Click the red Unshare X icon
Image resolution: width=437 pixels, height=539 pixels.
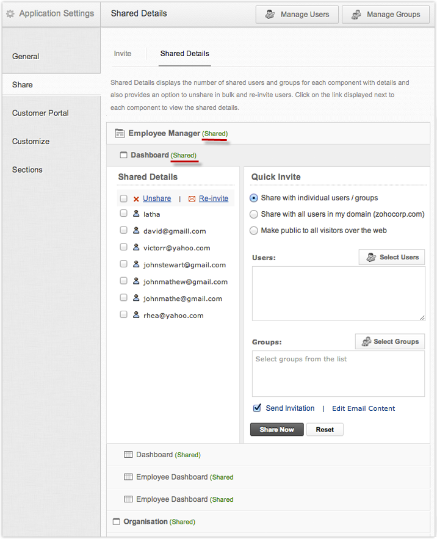(x=136, y=199)
